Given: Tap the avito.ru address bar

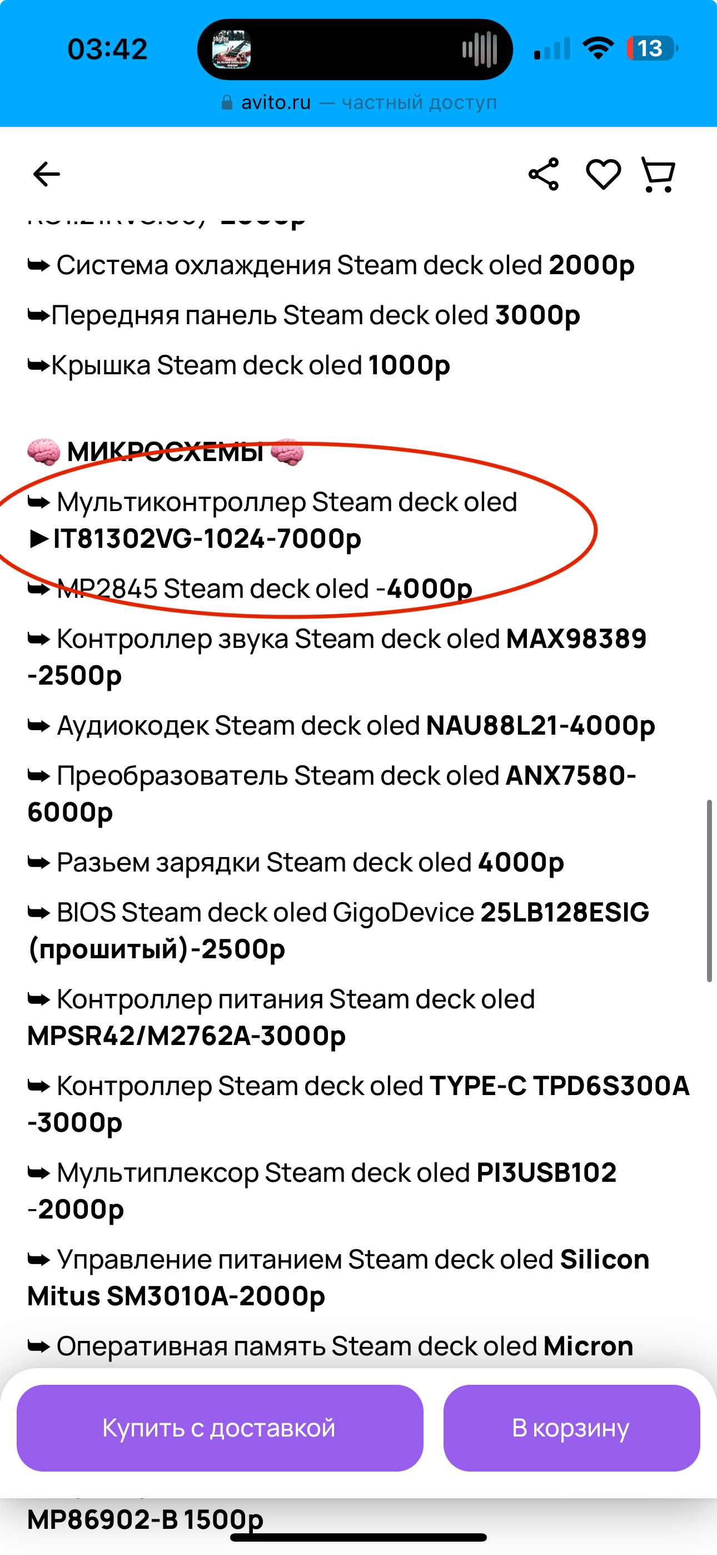Looking at the screenshot, I should click(359, 103).
